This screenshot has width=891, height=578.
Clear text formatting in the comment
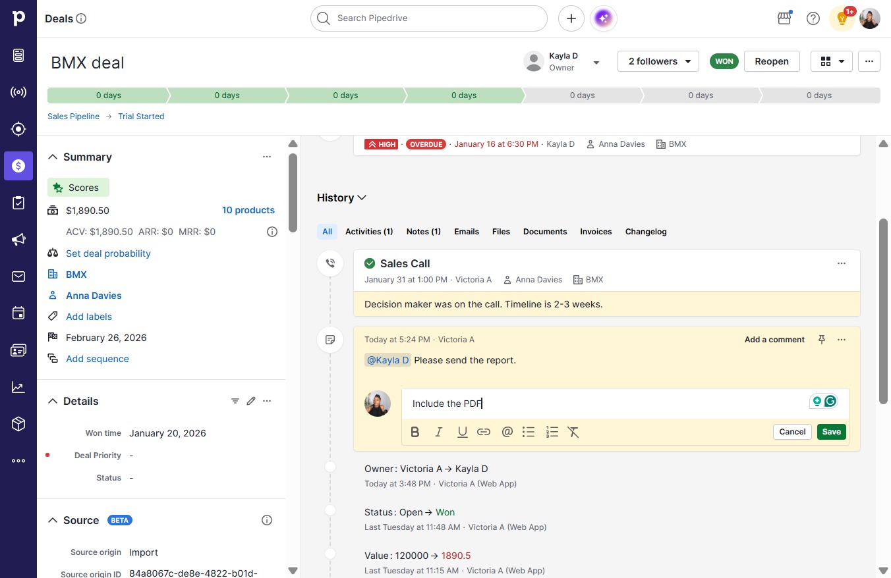click(x=573, y=432)
